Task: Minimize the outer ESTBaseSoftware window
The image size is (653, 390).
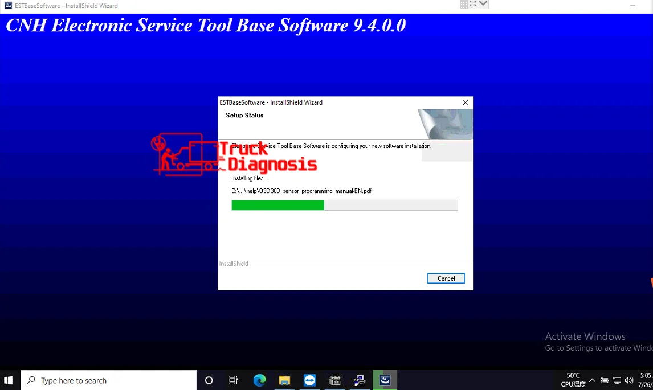Action: tap(632, 6)
